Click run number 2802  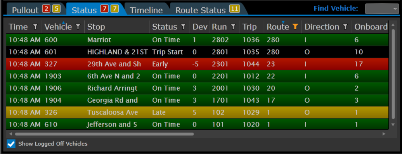click(x=220, y=40)
